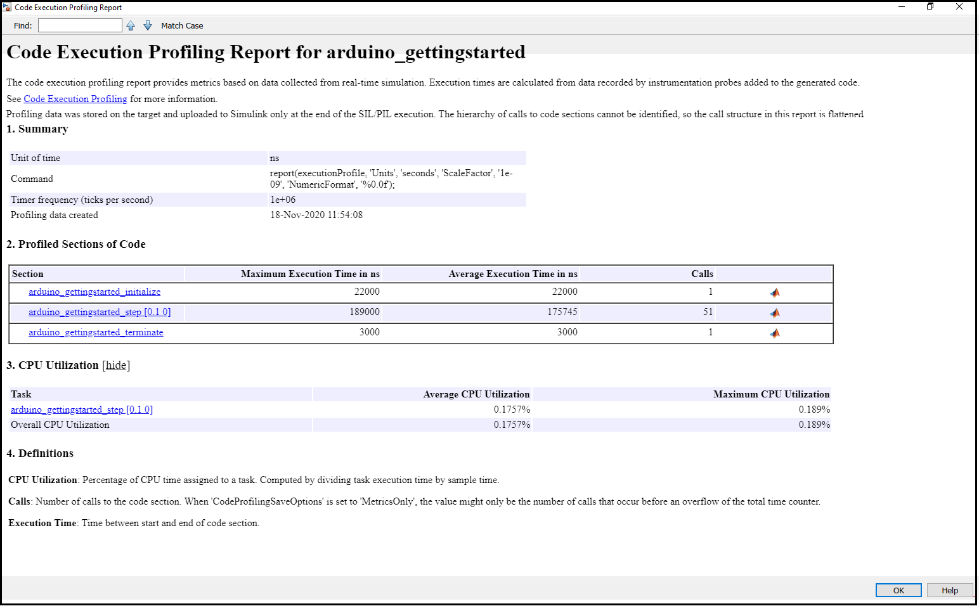
Task: Click the MATLAB icon in the initialize row
Action: (x=775, y=292)
